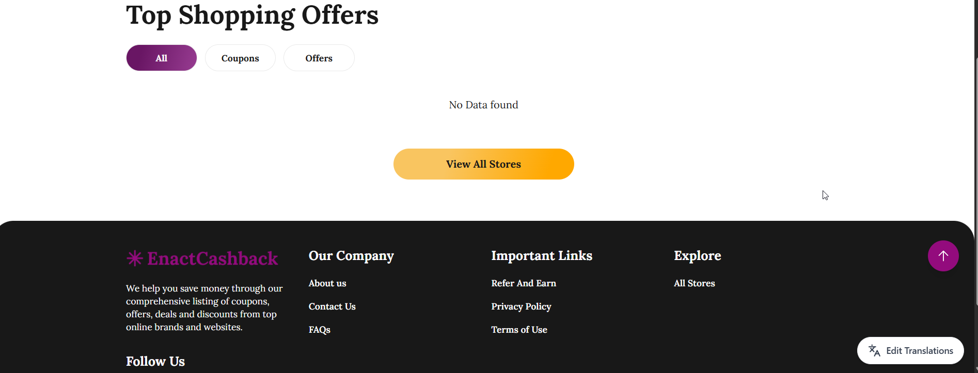
Task: Click the translate icon in Edit Translations
Action: pyautogui.click(x=874, y=351)
